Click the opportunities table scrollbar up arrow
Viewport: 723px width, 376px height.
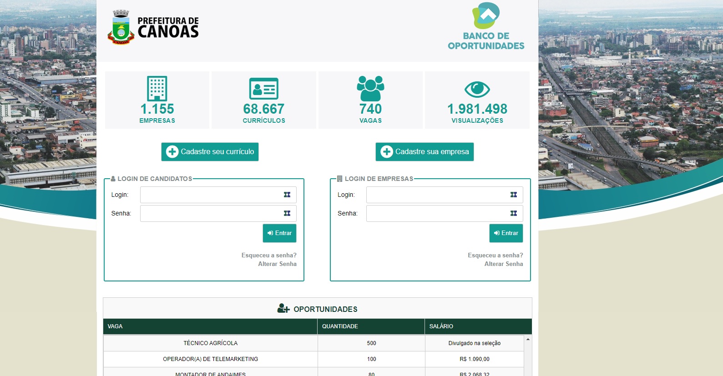click(x=528, y=339)
